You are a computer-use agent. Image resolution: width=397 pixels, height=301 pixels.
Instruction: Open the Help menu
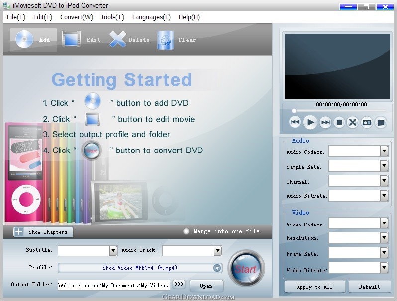[189, 17]
